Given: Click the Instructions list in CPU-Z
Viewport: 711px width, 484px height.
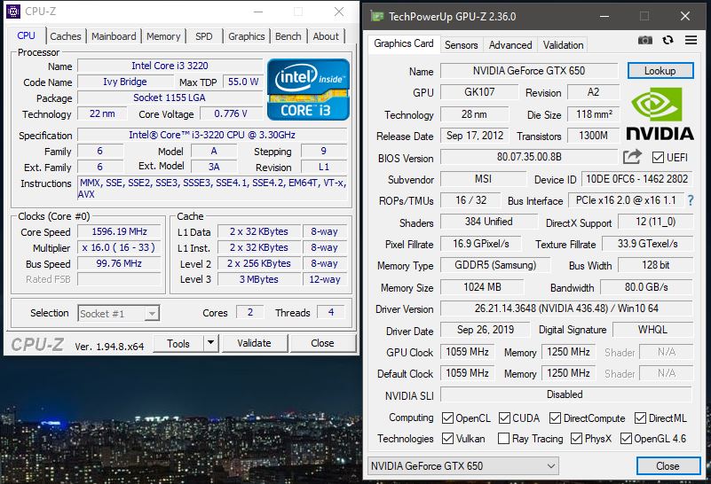Looking at the screenshot, I should pyautogui.click(x=212, y=188).
